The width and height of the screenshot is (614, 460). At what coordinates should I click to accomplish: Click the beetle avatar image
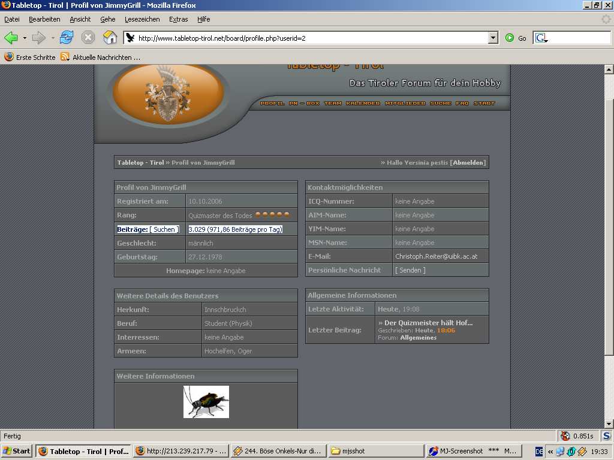[x=206, y=401]
